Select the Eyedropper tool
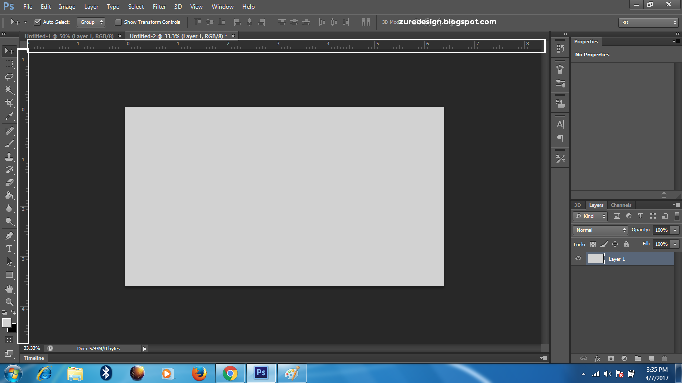 9,117
